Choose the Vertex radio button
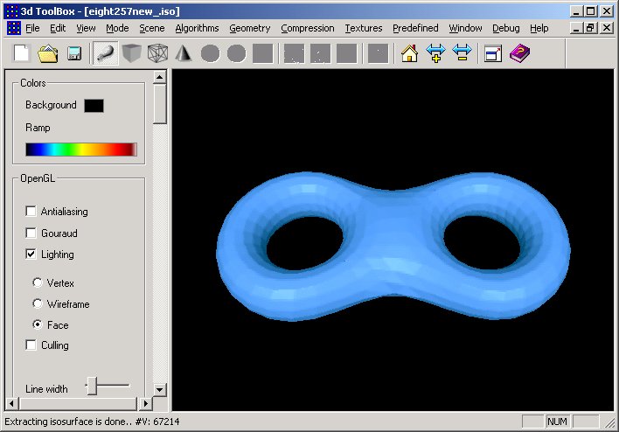The image size is (619, 432). (38, 283)
